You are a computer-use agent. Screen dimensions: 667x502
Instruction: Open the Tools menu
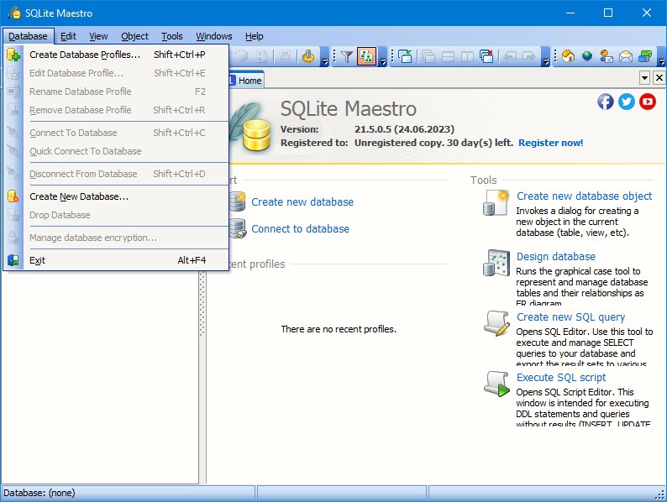tap(172, 36)
